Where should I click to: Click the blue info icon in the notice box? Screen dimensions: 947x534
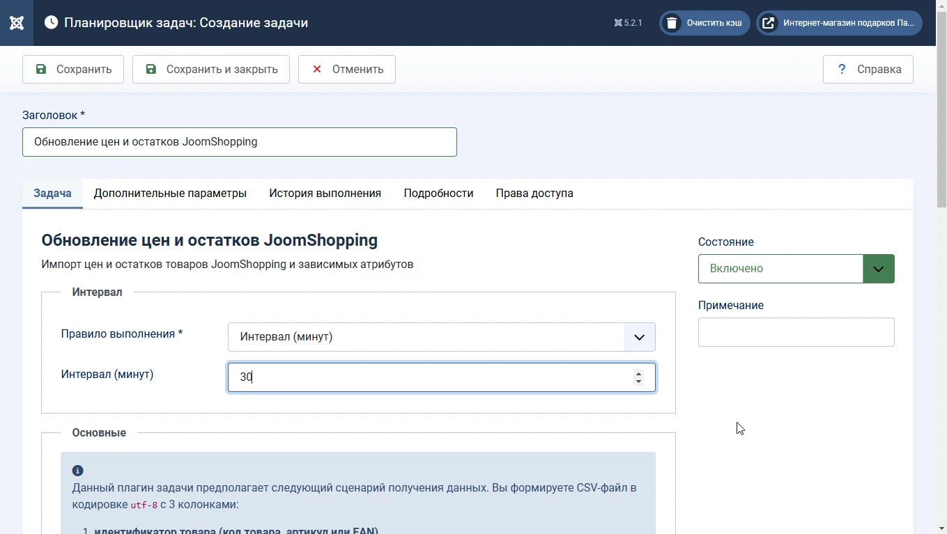pyautogui.click(x=78, y=471)
